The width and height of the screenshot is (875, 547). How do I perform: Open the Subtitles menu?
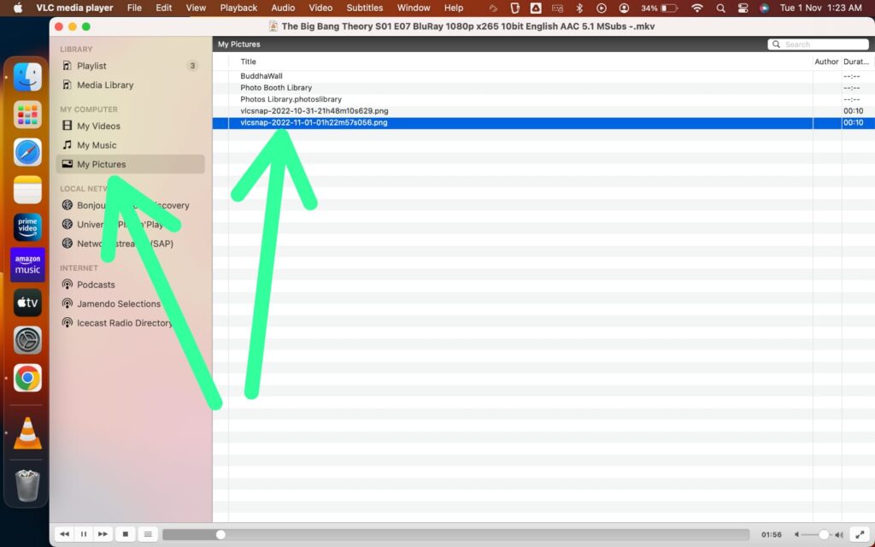point(364,8)
